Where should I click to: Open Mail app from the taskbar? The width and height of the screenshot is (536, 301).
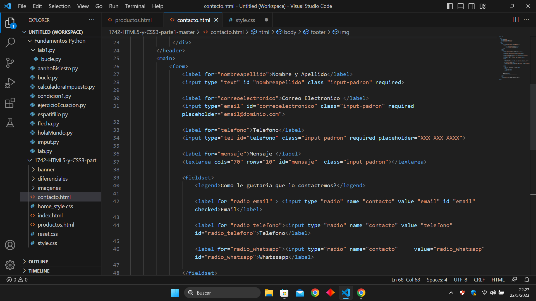tap(300, 293)
